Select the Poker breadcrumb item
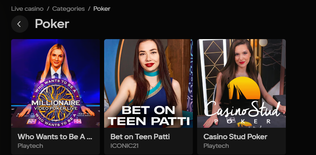Viewport: 316px width, 155px height. [102, 9]
